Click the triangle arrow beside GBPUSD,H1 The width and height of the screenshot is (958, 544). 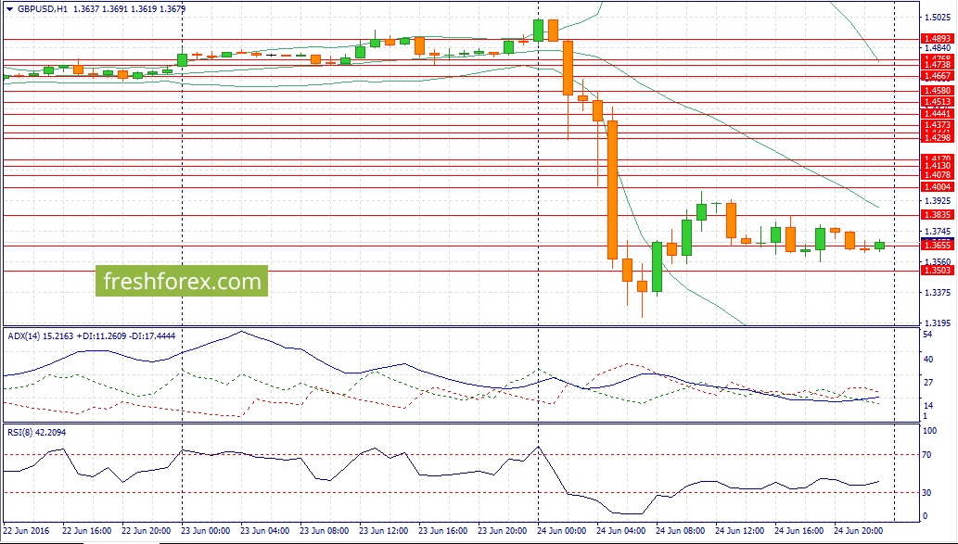tap(8, 7)
